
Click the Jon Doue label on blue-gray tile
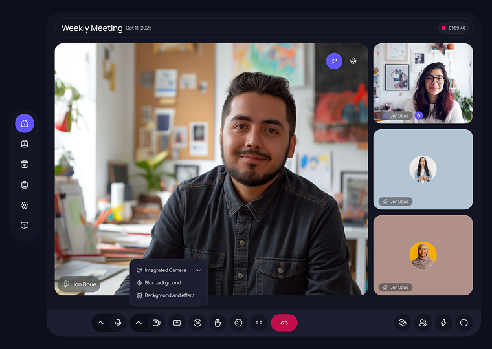[396, 202]
